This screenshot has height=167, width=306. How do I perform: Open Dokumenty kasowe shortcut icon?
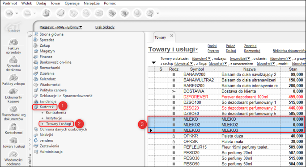coord(13,91)
